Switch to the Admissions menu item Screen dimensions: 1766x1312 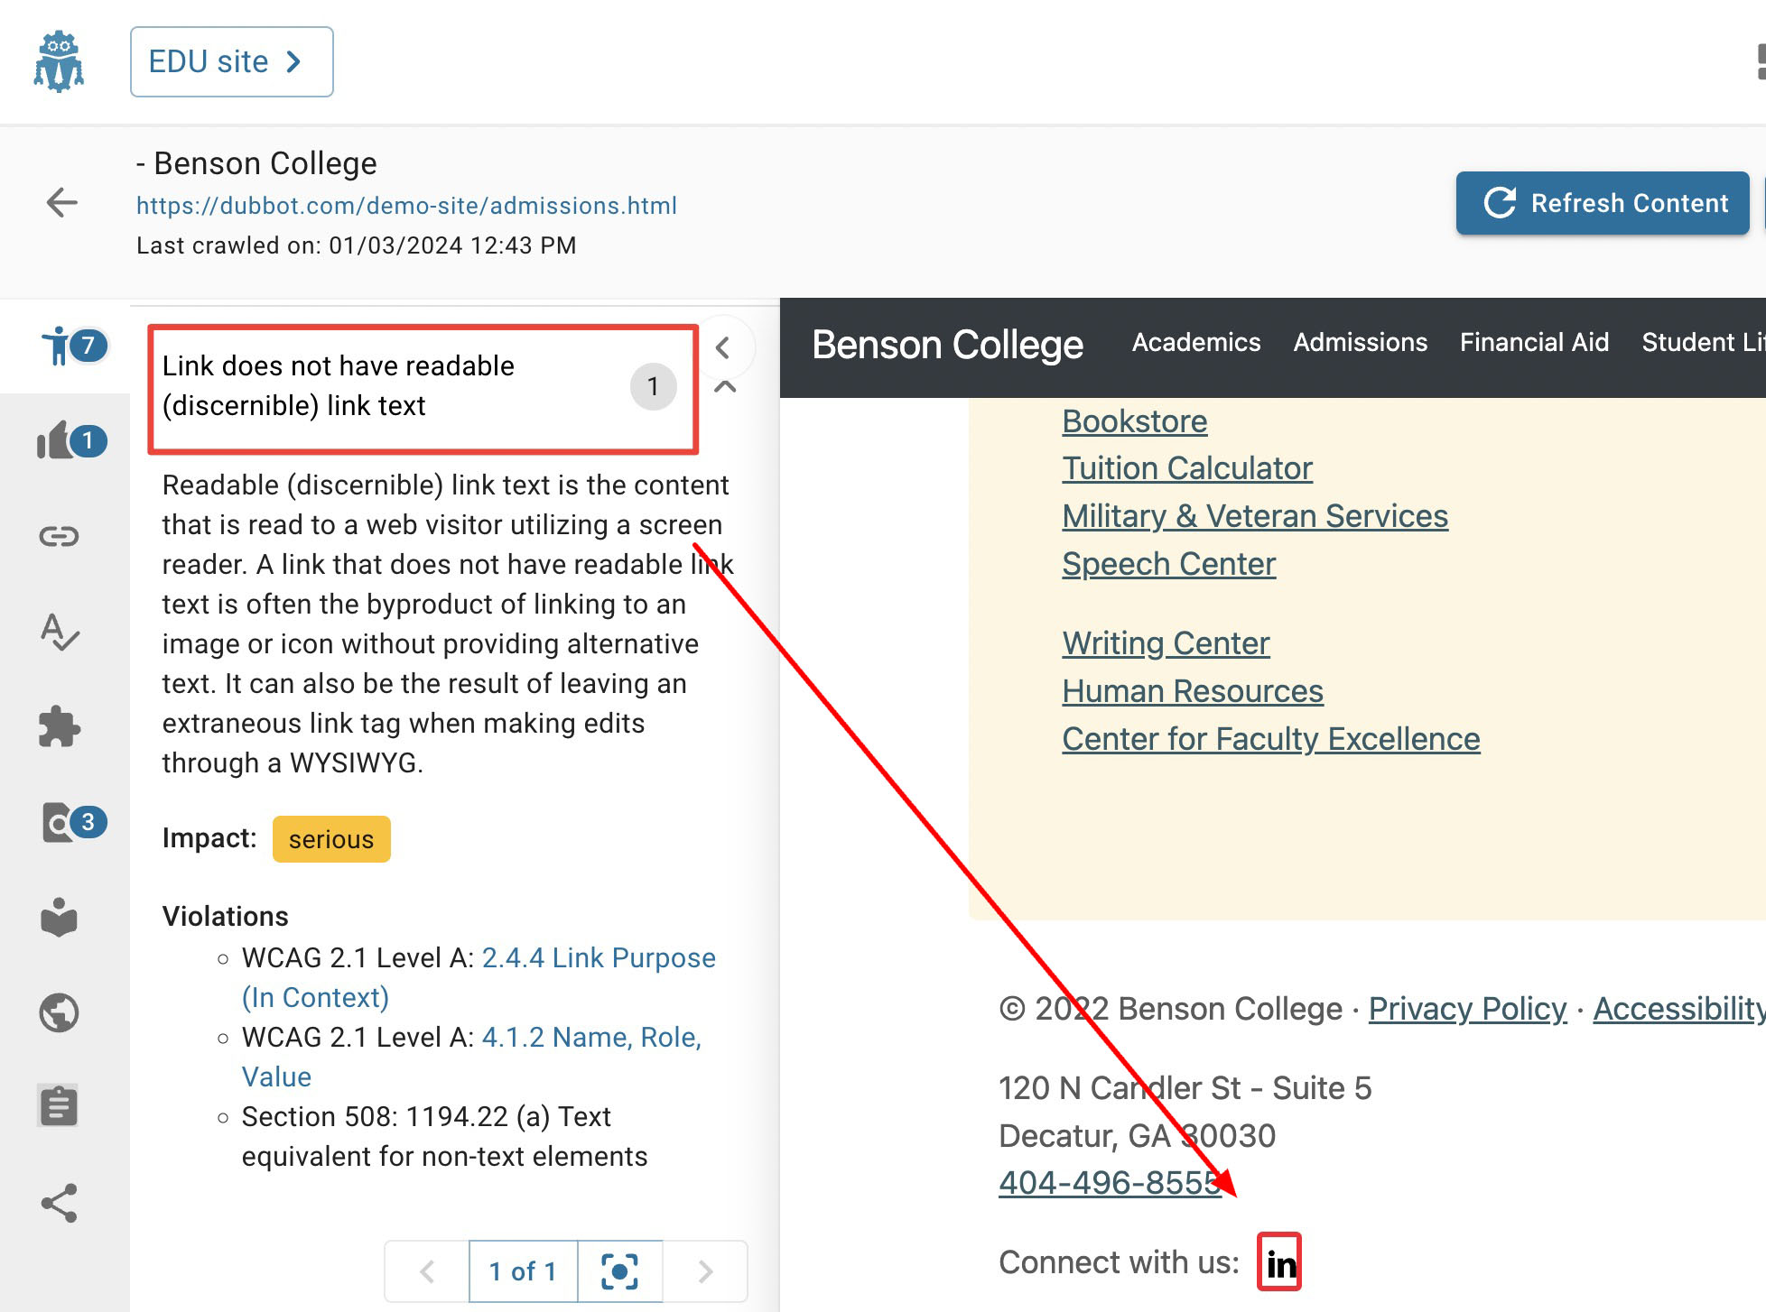pos(1360,343)
